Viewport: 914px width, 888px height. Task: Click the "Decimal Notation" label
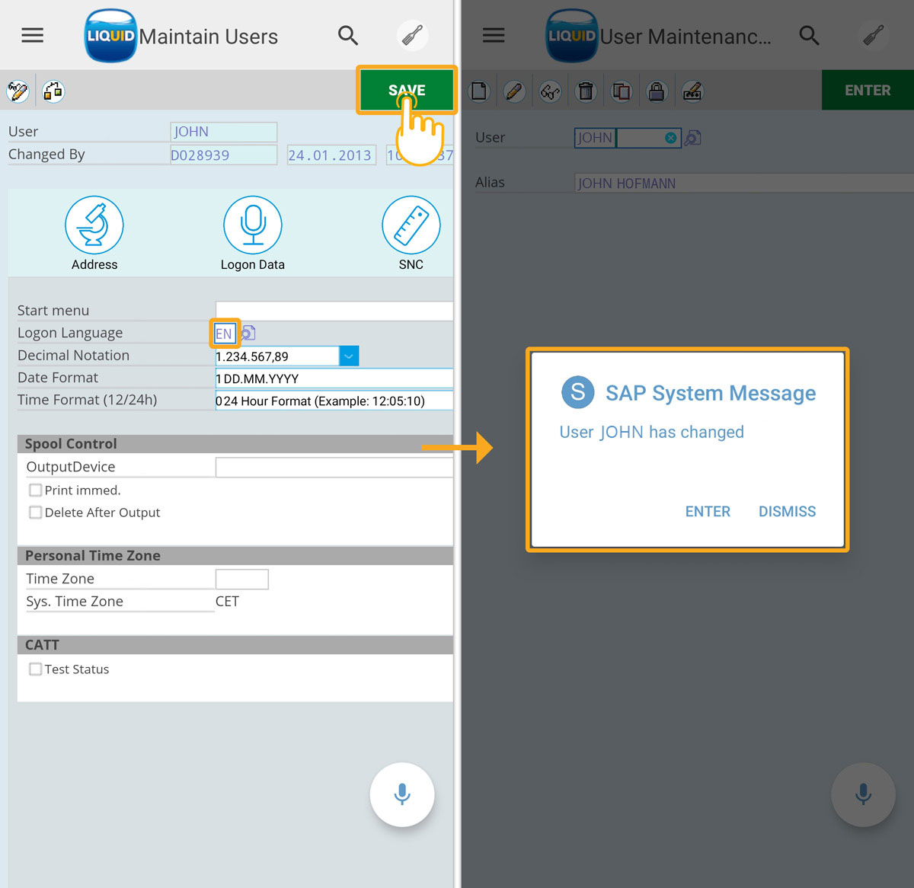[74, 356]
